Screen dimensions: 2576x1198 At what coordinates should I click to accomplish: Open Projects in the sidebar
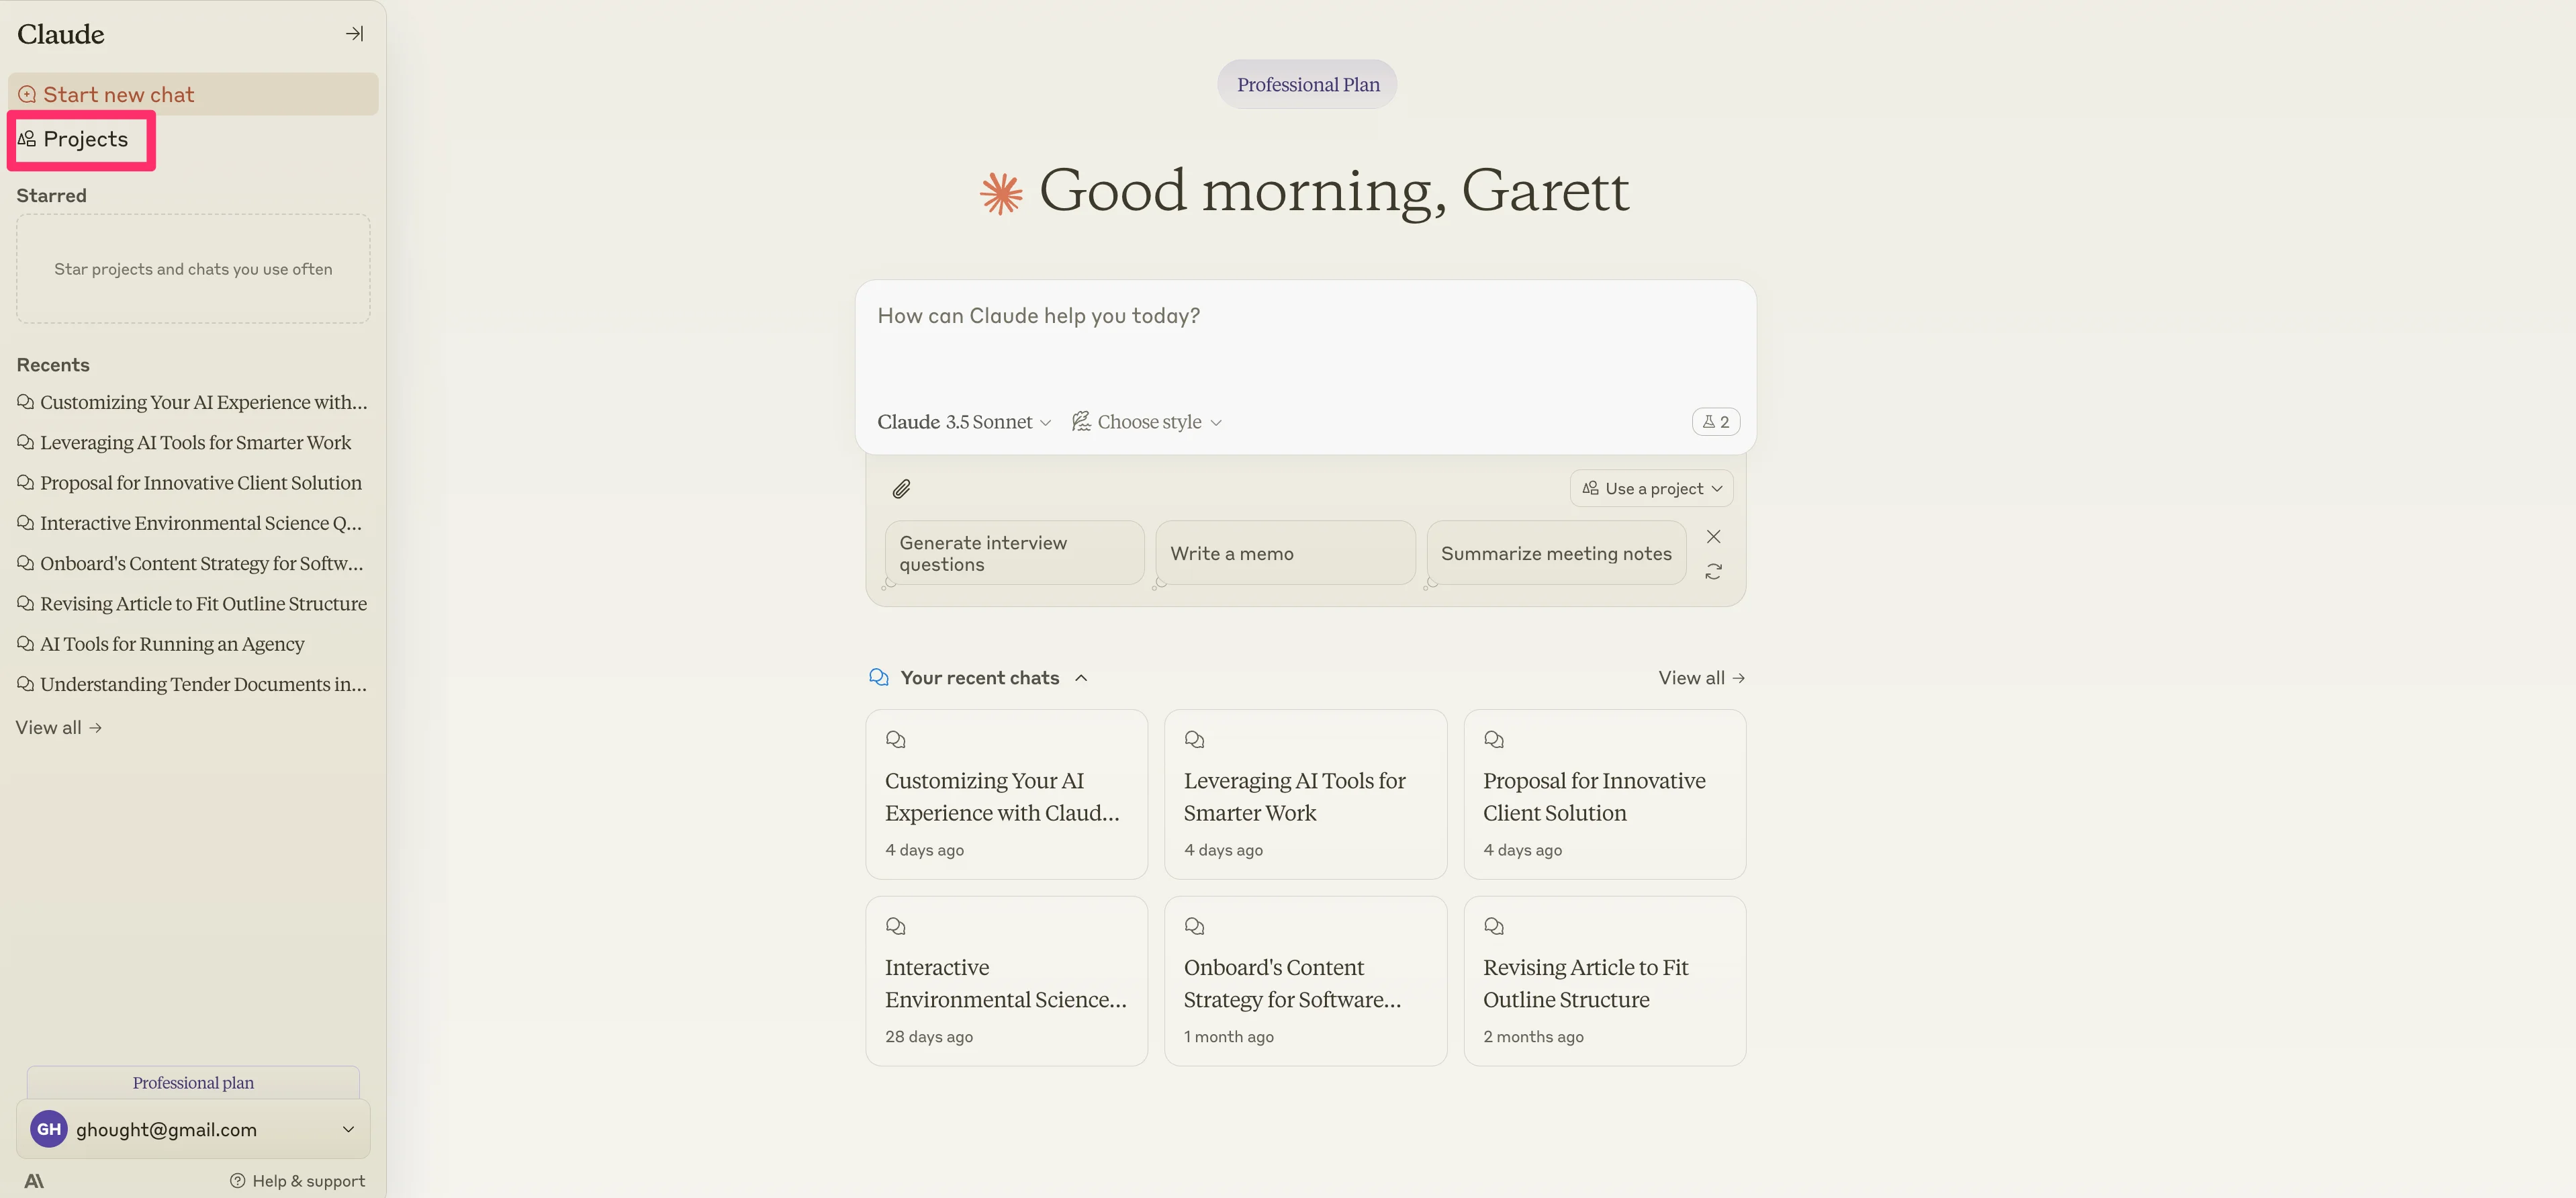84,140
